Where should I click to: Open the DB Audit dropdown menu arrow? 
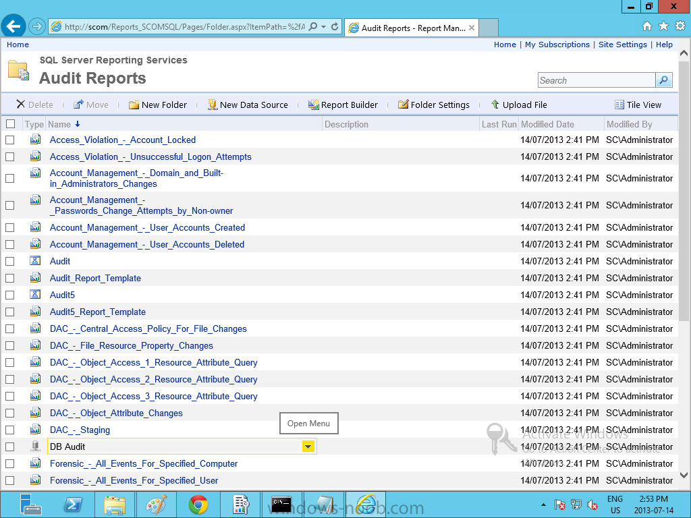(x=308, y=447)
